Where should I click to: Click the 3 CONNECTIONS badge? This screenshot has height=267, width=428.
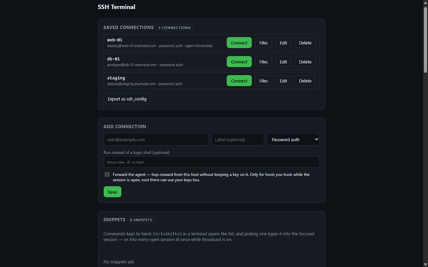175,28
